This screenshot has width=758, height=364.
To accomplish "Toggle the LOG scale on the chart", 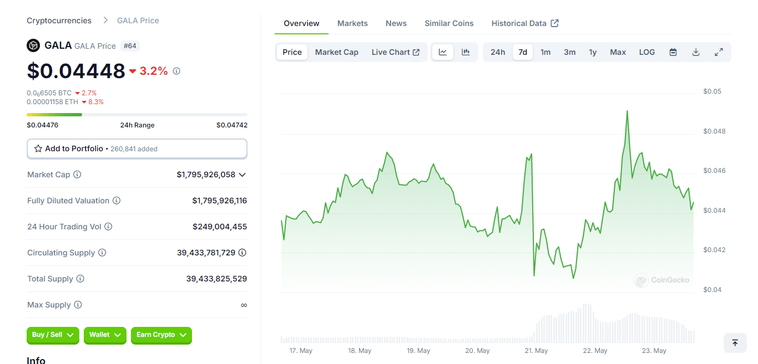I will [647, 52].
